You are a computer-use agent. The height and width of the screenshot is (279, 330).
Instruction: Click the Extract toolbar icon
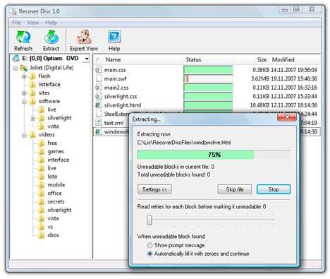51,37
